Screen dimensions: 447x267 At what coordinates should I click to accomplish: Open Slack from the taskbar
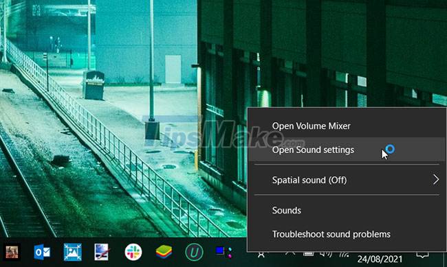point(133,252)
